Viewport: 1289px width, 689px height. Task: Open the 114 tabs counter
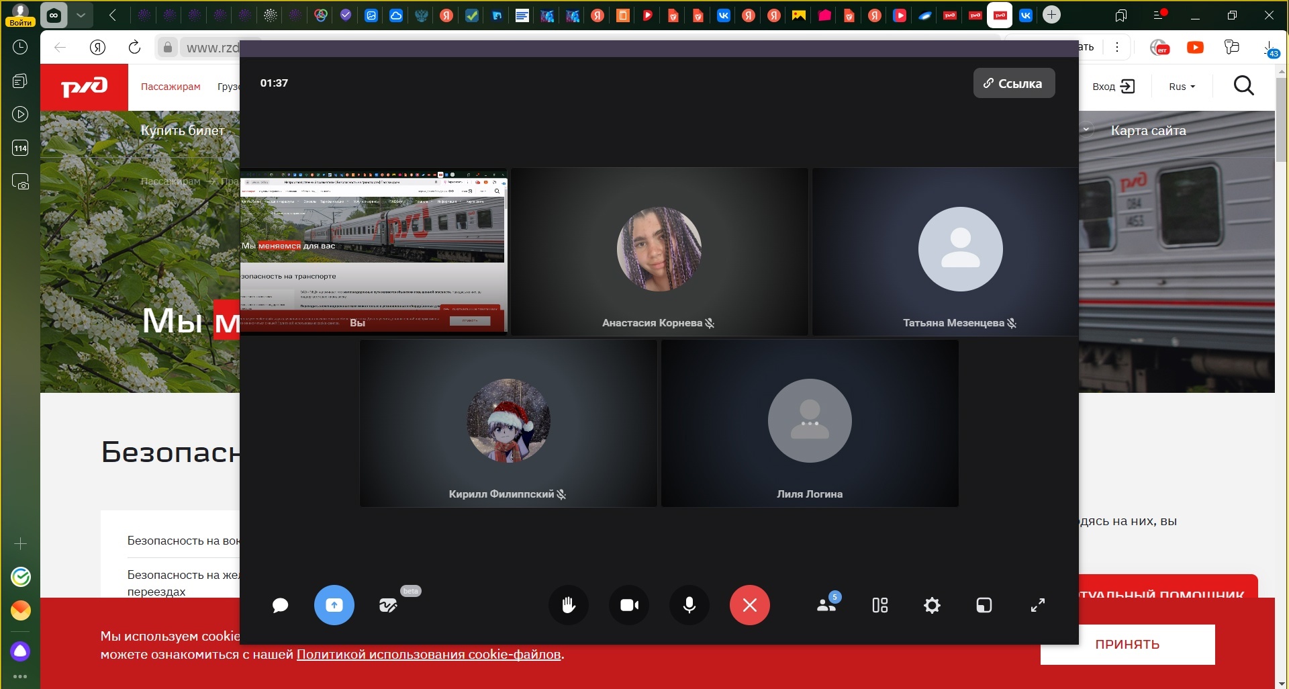click(20, 148)
